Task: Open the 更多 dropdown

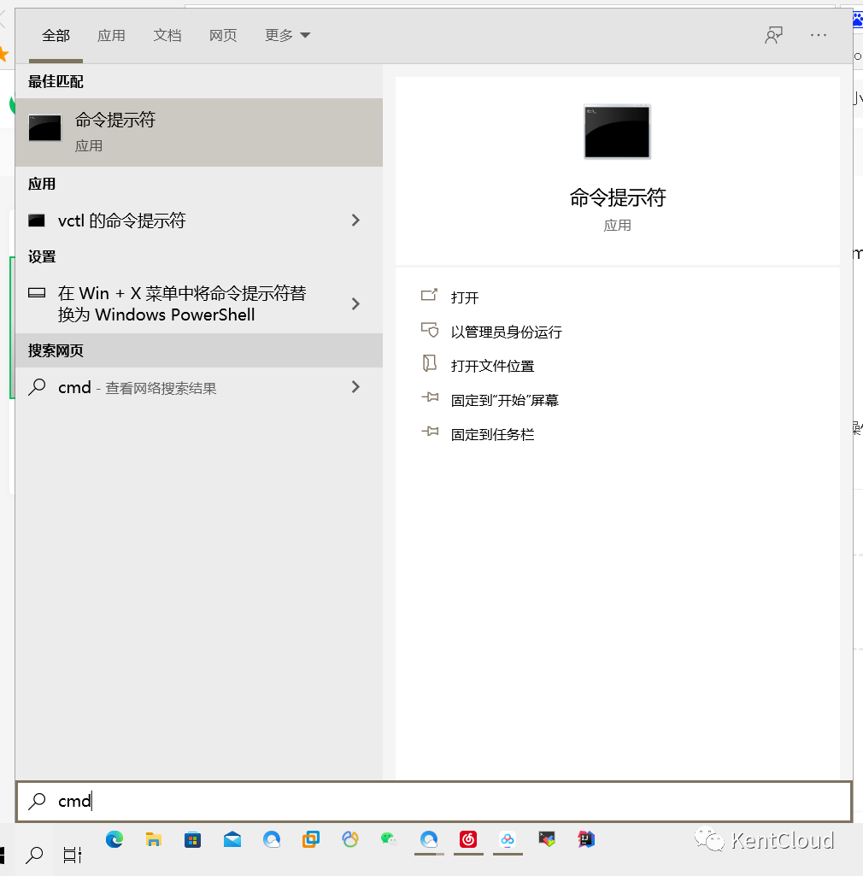Action: (x=288, y=35)
